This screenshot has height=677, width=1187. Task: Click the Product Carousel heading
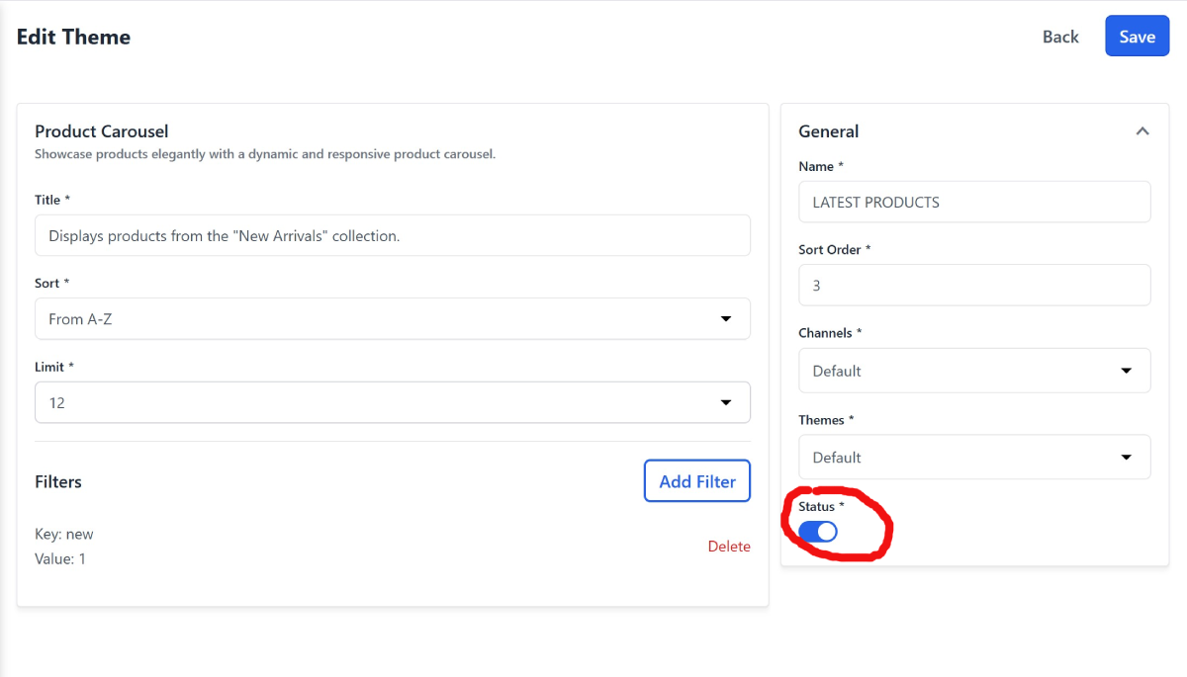102,131
